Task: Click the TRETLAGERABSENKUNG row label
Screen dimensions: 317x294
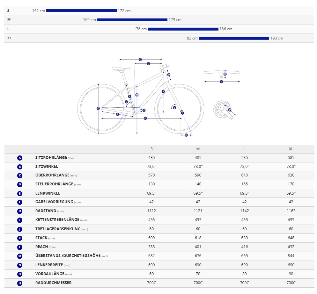Action: (x=58, y=229)
